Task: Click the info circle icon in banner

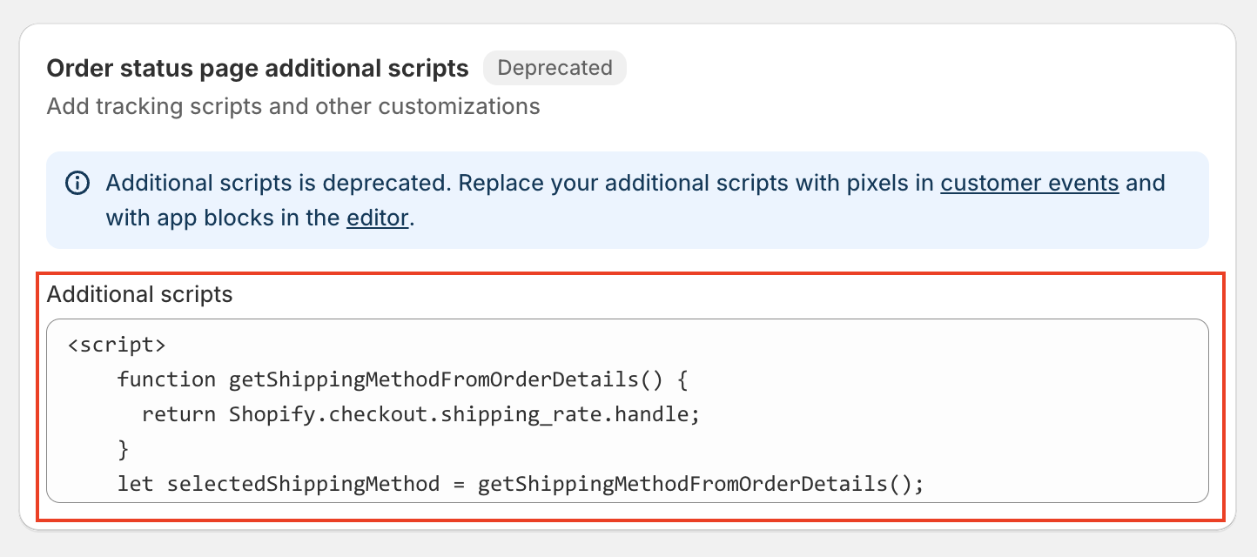Action: click(x=77, y=184)
